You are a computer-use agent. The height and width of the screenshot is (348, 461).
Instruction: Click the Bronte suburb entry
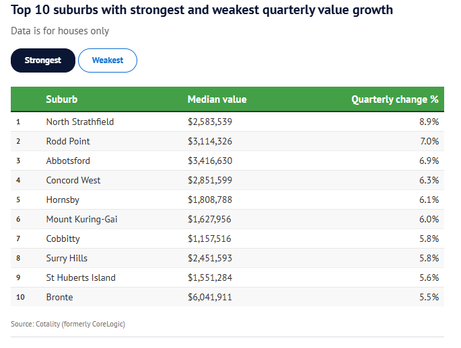(59, 297)
